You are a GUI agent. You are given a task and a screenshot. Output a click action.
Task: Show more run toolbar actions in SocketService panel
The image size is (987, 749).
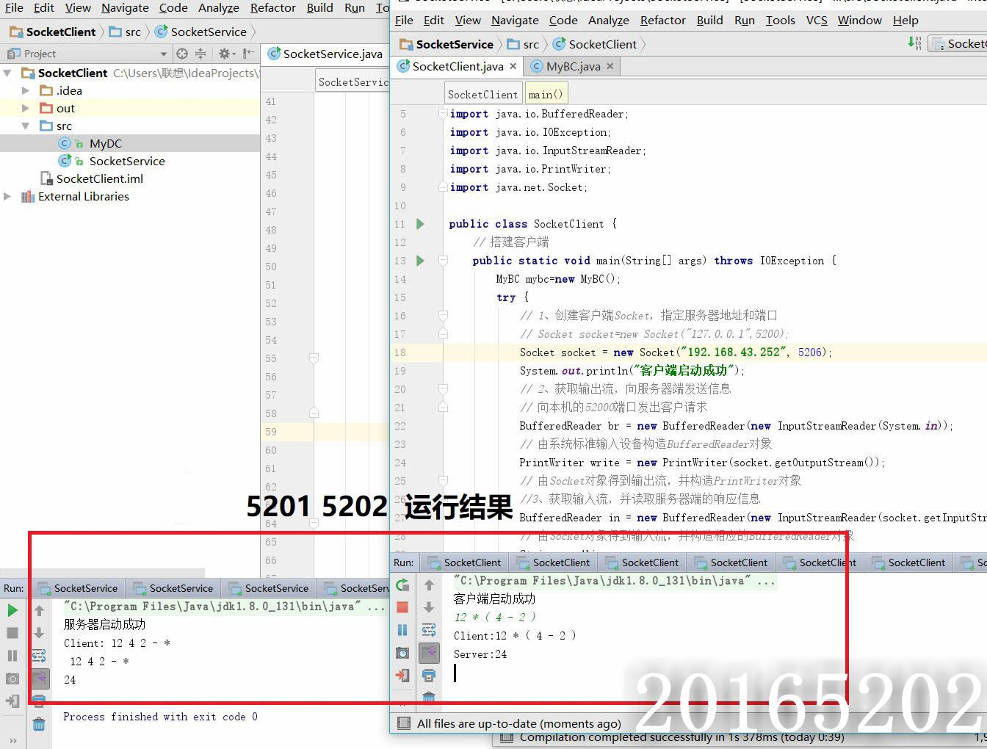tap(12, 741)
